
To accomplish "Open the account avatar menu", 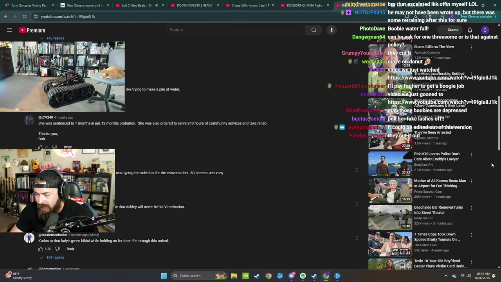I will pyautogui.click(x=485, y=30).
